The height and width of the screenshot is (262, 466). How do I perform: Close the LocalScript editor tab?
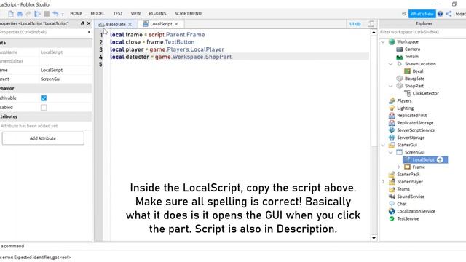coord(176,24)
